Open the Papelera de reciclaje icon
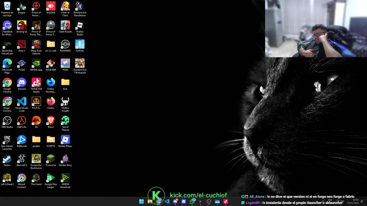Screen dimensions: 367x206 tap(7, 9)
